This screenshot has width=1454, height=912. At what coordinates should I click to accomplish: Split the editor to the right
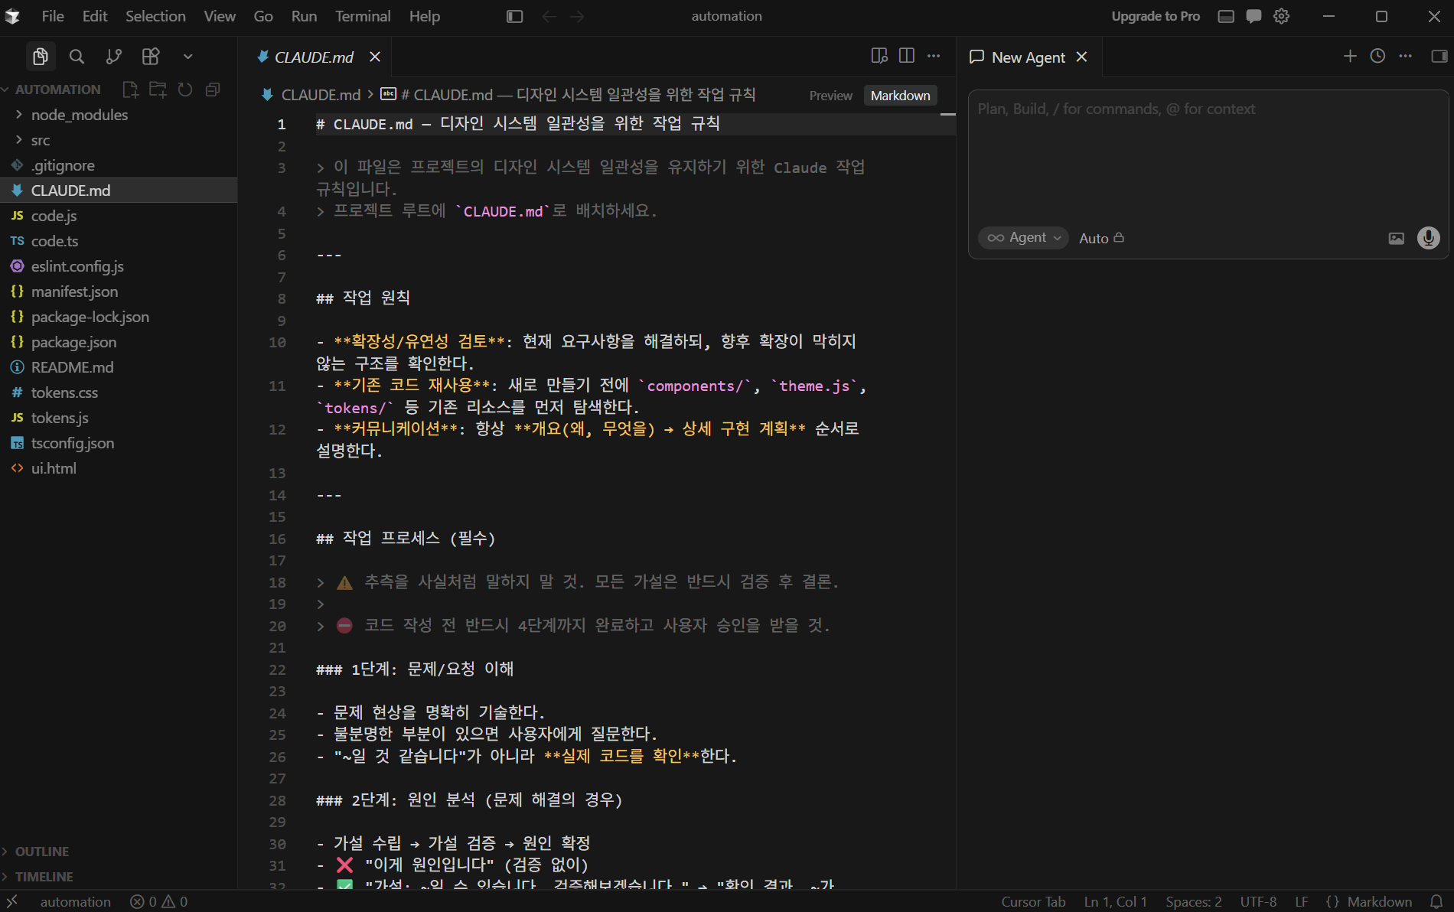coord(907,56)
